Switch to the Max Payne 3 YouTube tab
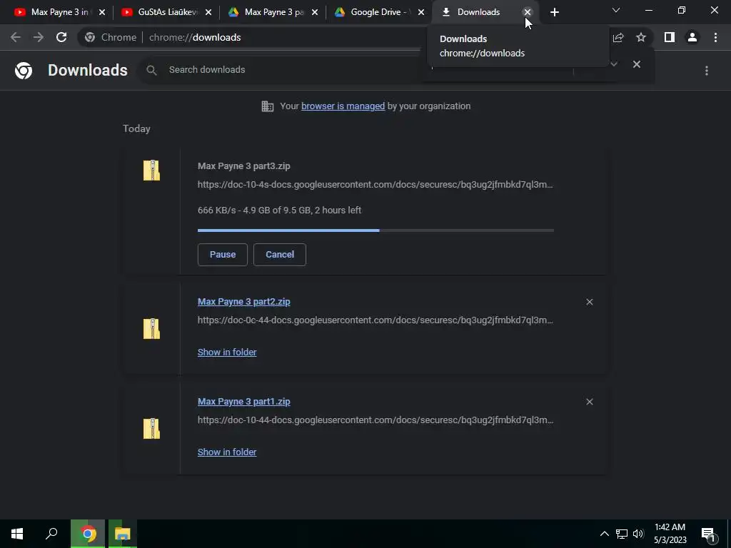Viewport: 731px width, 548px height. [52, 12]
